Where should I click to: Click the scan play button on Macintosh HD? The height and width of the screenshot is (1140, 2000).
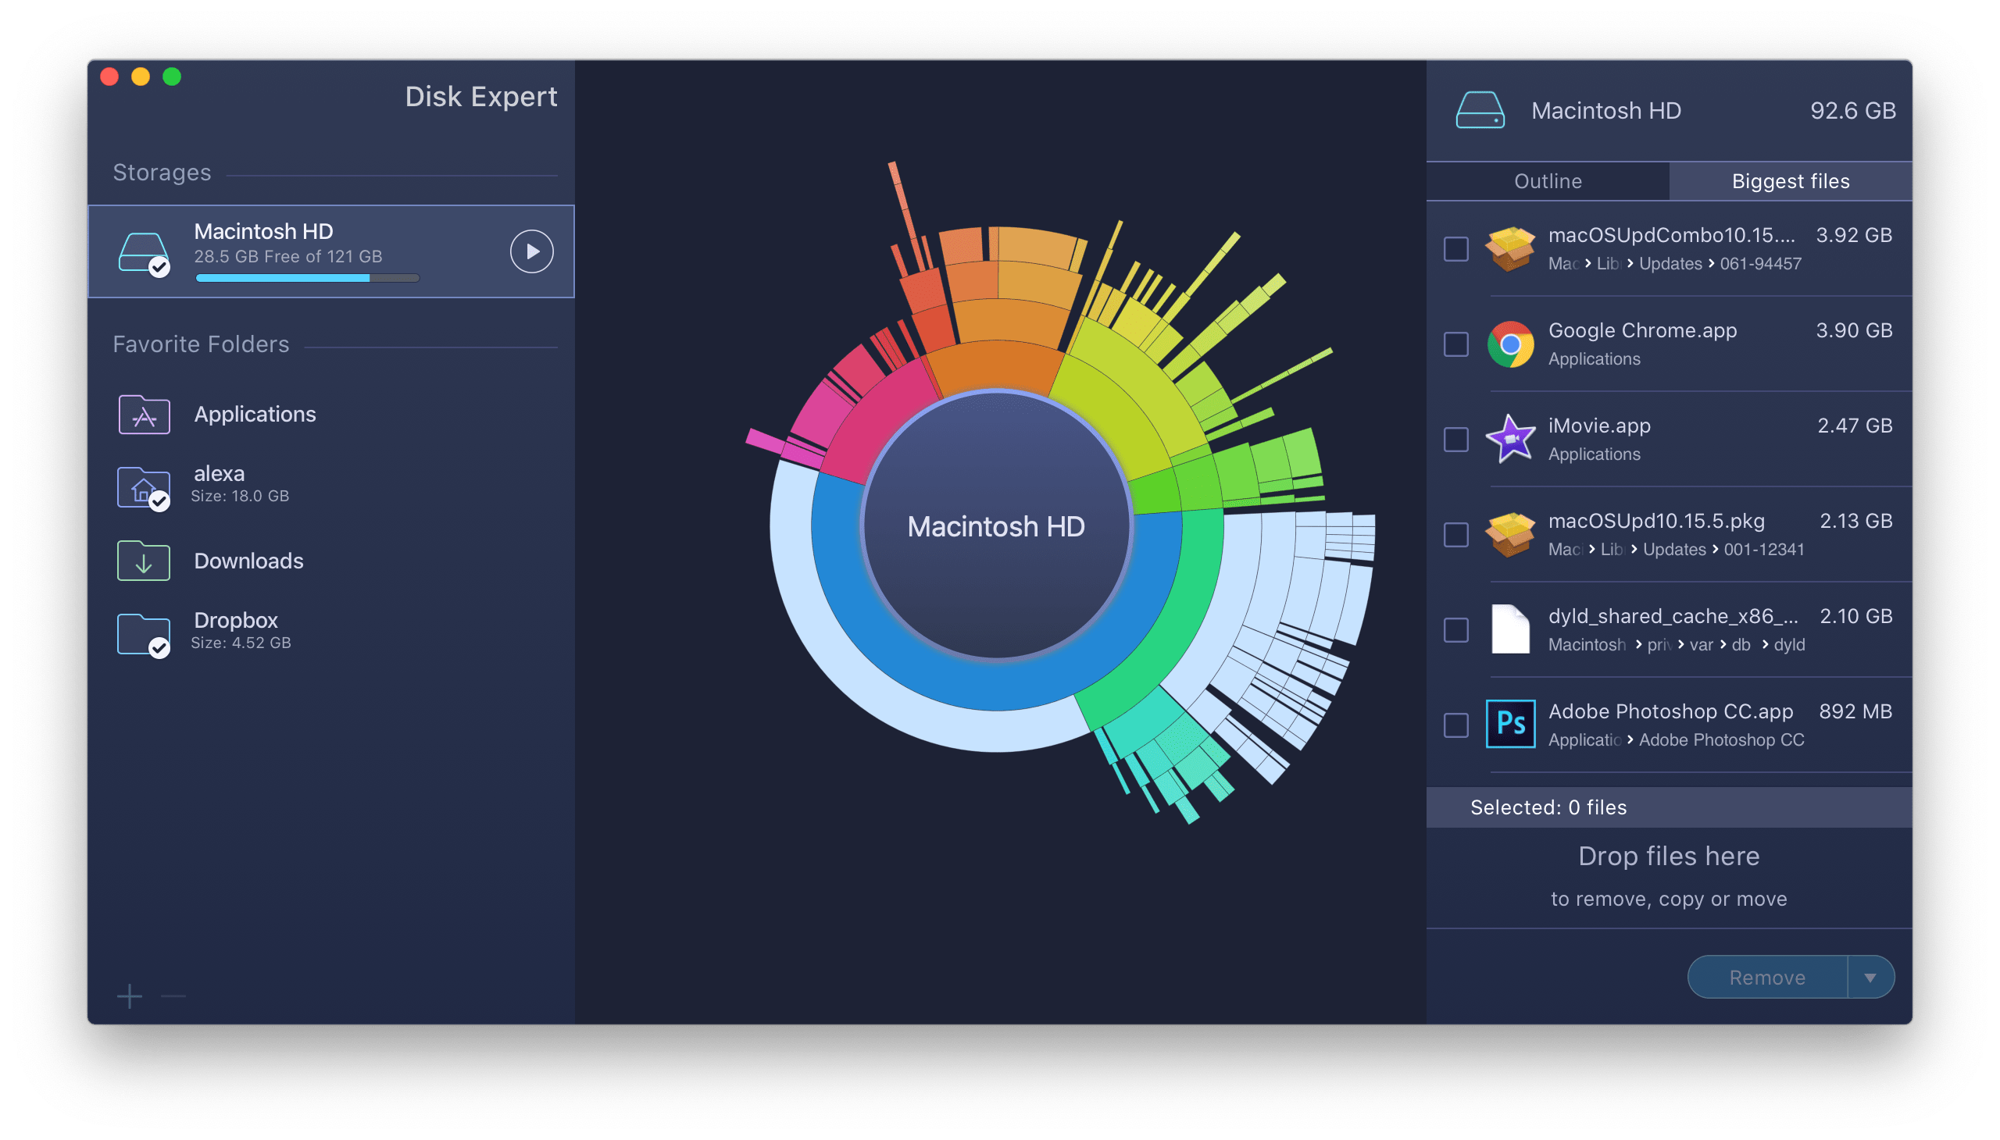coord(530,251)
